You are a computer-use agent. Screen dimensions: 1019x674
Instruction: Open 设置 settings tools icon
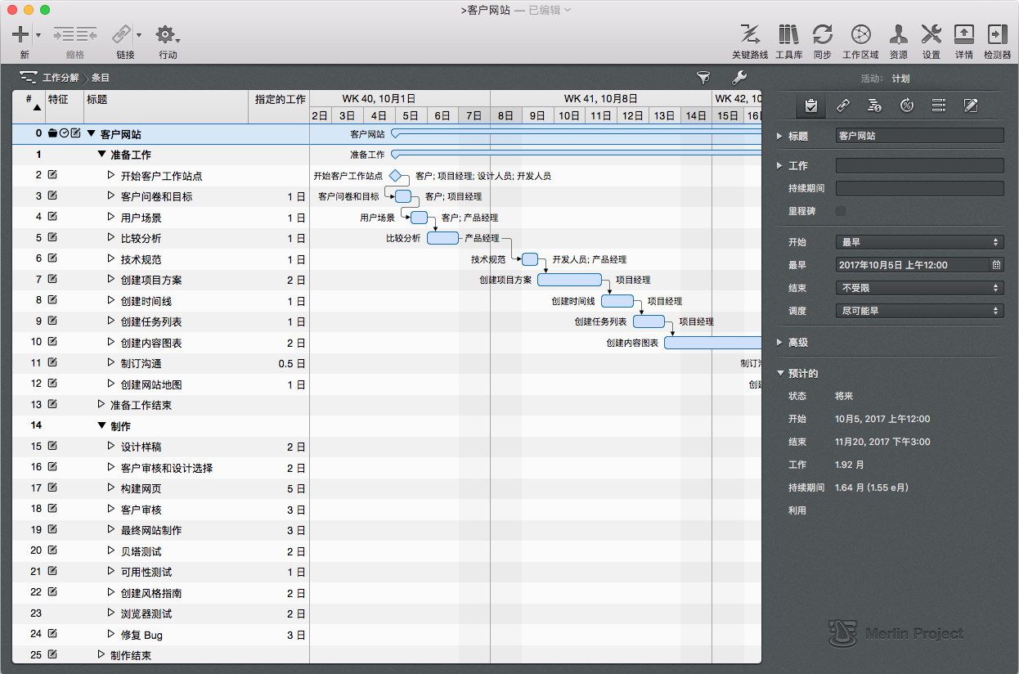click(x=931, y=34)
